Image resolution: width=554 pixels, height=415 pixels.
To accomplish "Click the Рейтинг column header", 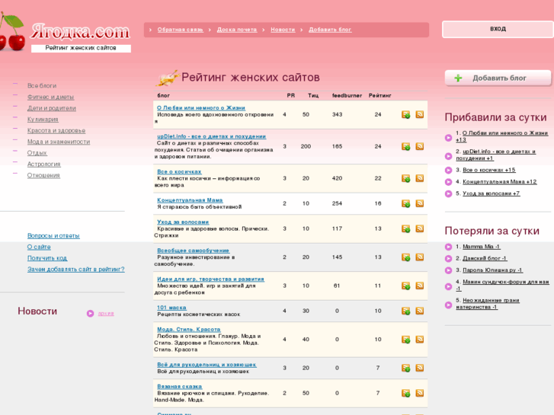I will click(x=379, y=96).
